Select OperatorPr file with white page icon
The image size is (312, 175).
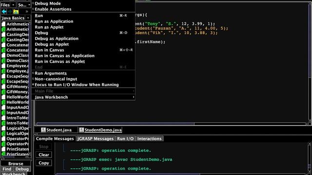point(15,139)
